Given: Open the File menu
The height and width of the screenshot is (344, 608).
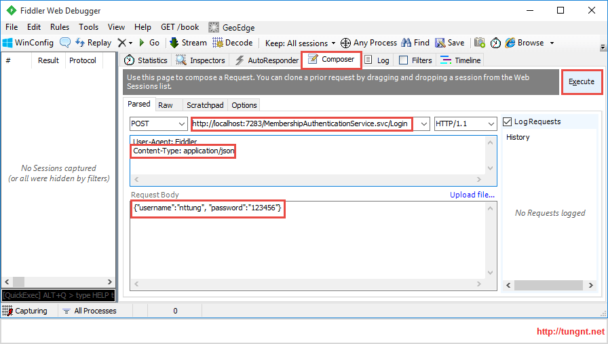Looking at the screenshot, I should 12,27.
